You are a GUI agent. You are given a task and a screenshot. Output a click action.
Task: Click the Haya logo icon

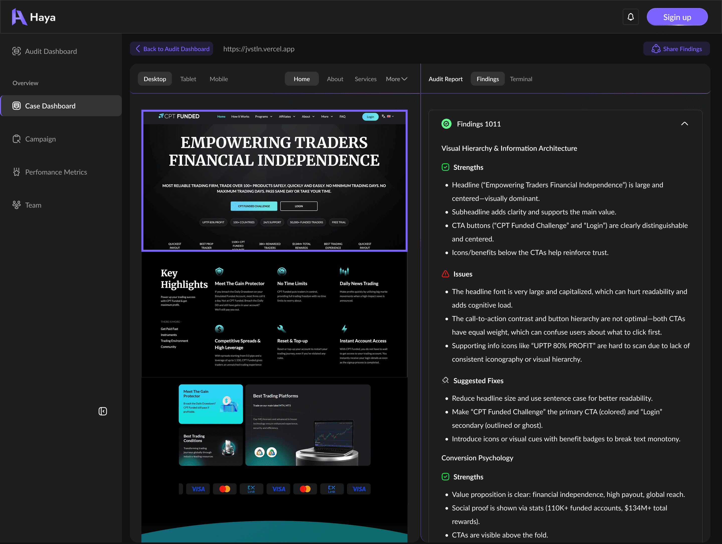[x=19, y=17]
